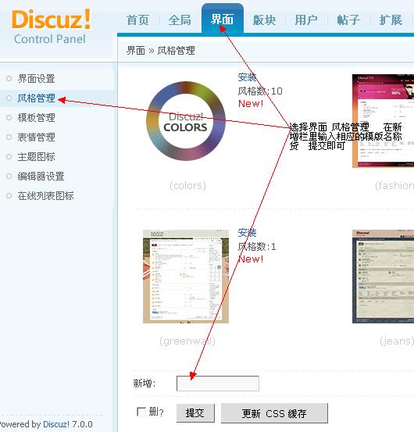Open 表情管理 from sidebar

36,137
